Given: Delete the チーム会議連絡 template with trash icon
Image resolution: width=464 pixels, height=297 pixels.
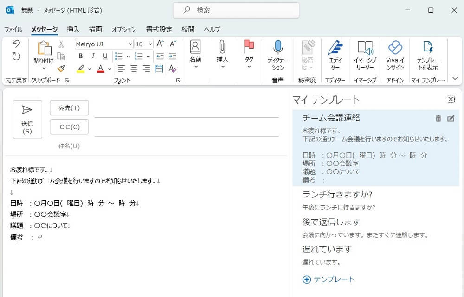Looking at the screenshot, I should (x=438, y=119).
